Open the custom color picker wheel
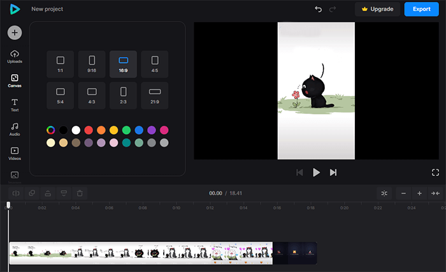 point(50,130)
